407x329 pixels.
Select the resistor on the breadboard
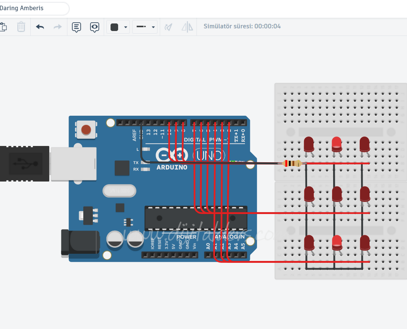[x=292, y=163]
